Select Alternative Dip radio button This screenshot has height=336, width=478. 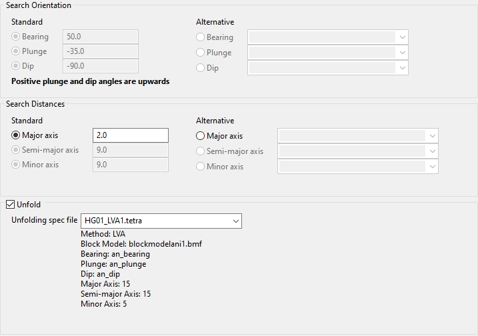pyautogui.click(x=200, y=67)
